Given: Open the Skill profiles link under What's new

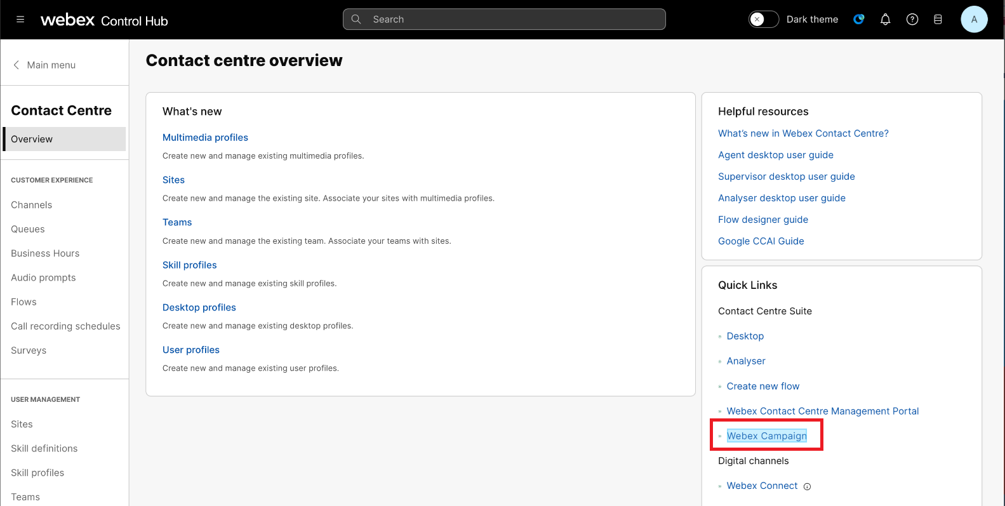Looking at the screenshot, I should 189,265.
